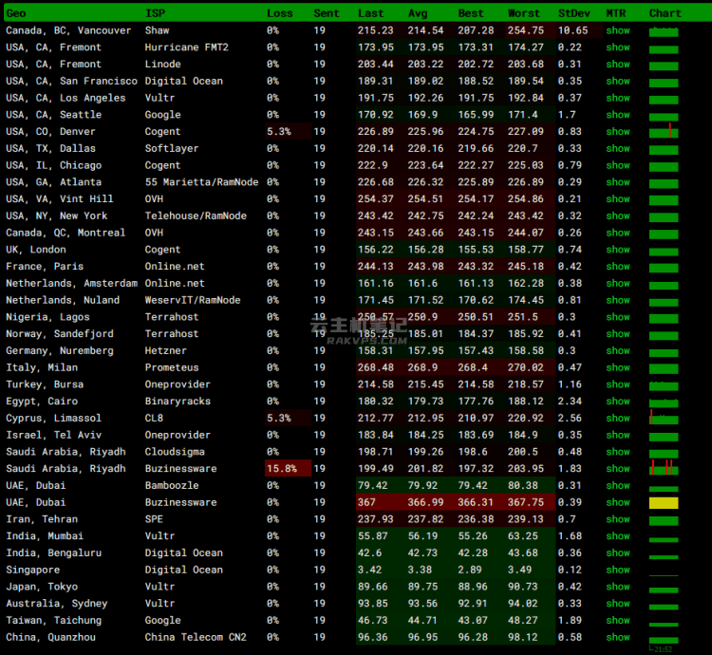Click show link for Vint Hill OVH row
712x655 pixels.
(x=618, y=198)
